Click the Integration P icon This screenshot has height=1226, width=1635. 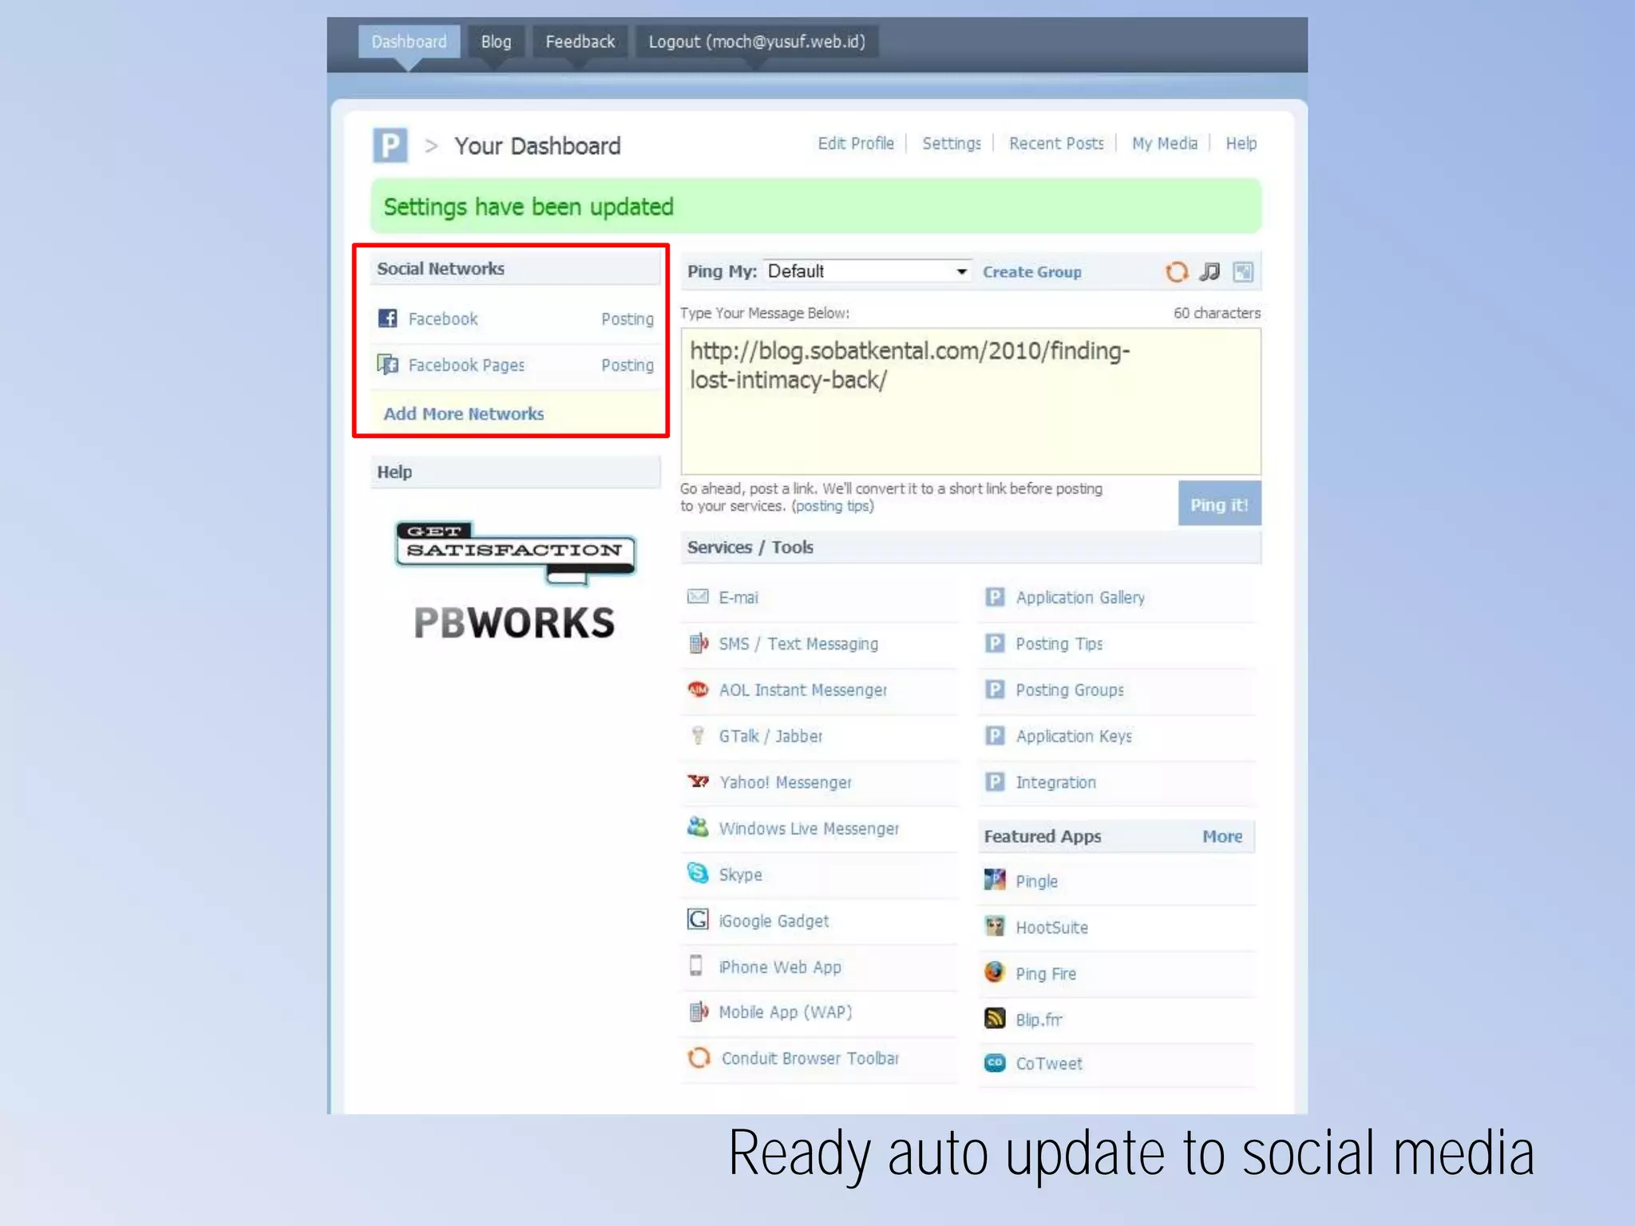pyautogui.click(x=995, y=781)
